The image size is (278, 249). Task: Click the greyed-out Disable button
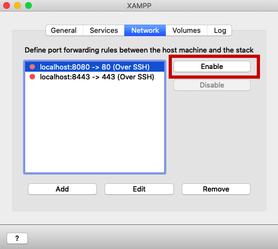coord(212,85)
